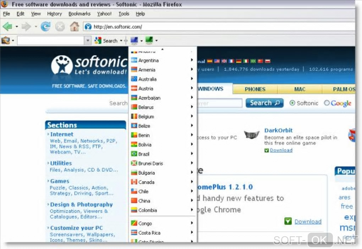Click the DarkOrbit game thumbnail
The height and width of the screenshot is (249, 362).
(x=252, y=135)
